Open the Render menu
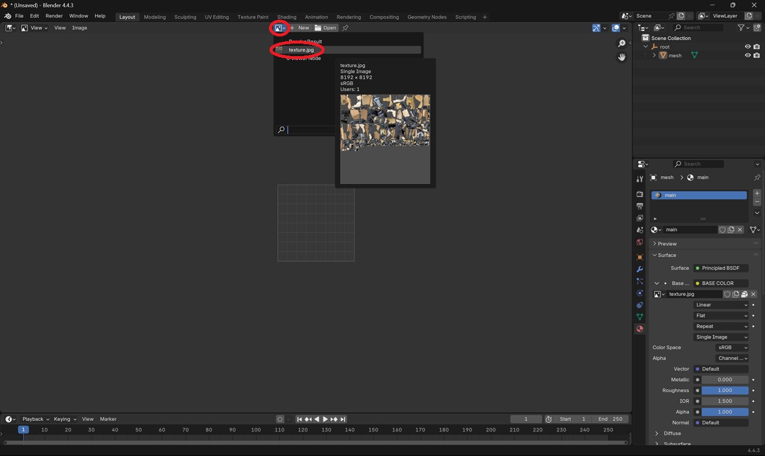This screenshot has width=765, height=456. point(54,16)
